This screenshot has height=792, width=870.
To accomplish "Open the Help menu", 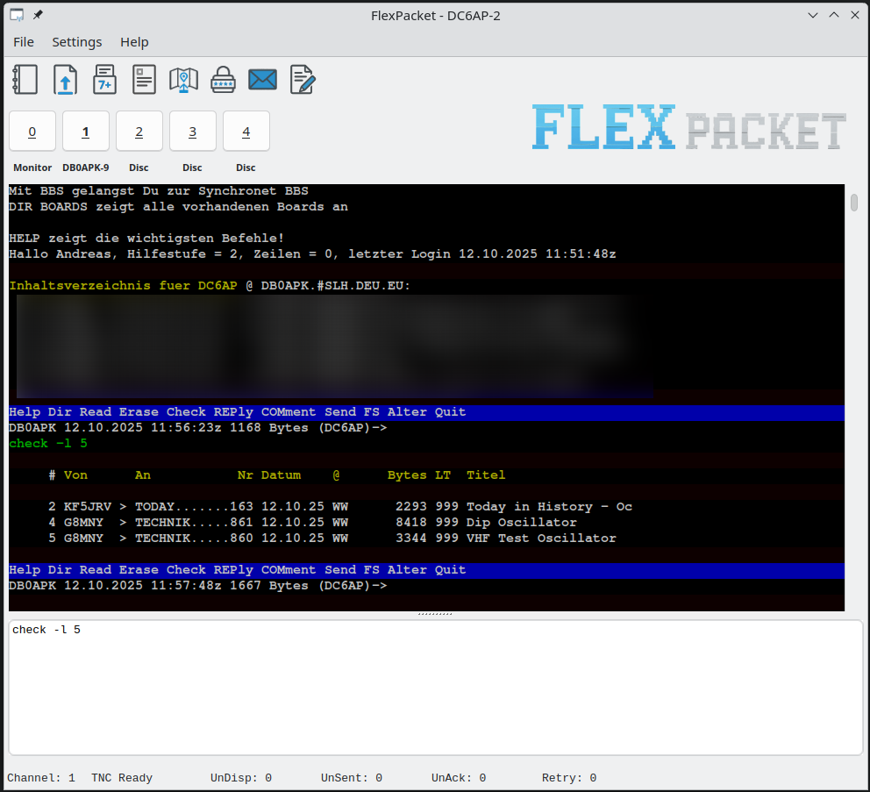I will point(134,42).
